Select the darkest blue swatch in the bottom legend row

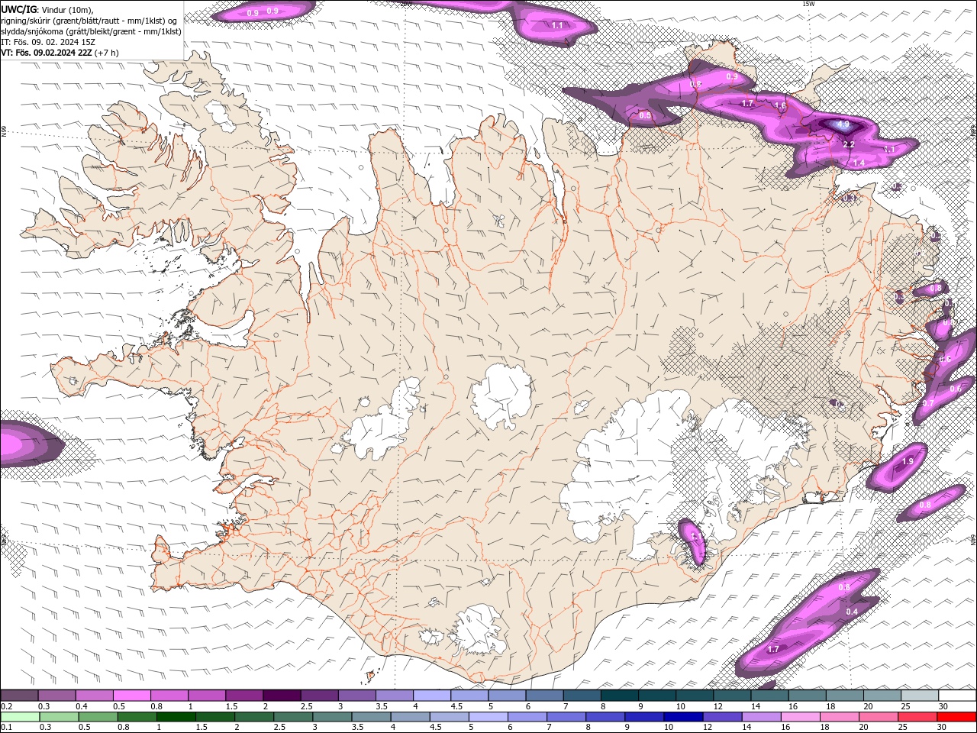682,717
